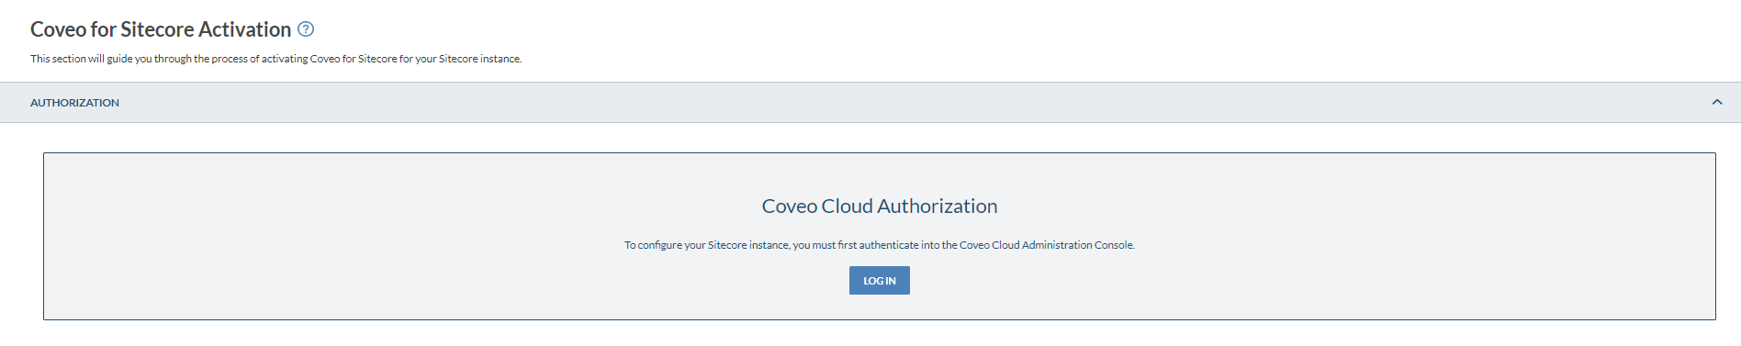Screen dimensions: 1741x346
Task: Click the Coveo for Sitecore Activation title
Action: pyautogui.click(x=161, y=29)
